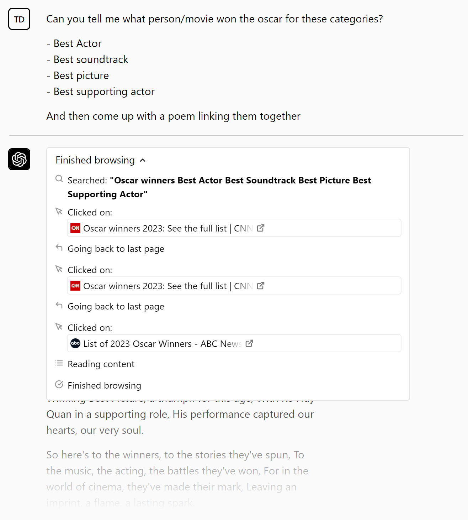Click the ChatGPT assistant avatar
The width and height of the screenshot is (468, 520).
click(x=19, y=159)
